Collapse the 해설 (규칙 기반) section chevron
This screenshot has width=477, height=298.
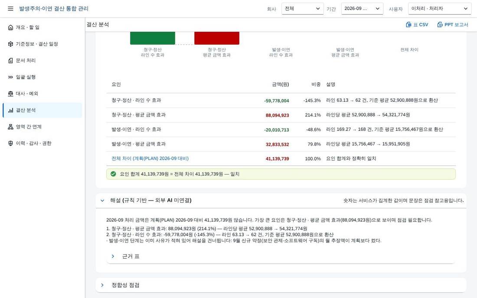point(102,201)
